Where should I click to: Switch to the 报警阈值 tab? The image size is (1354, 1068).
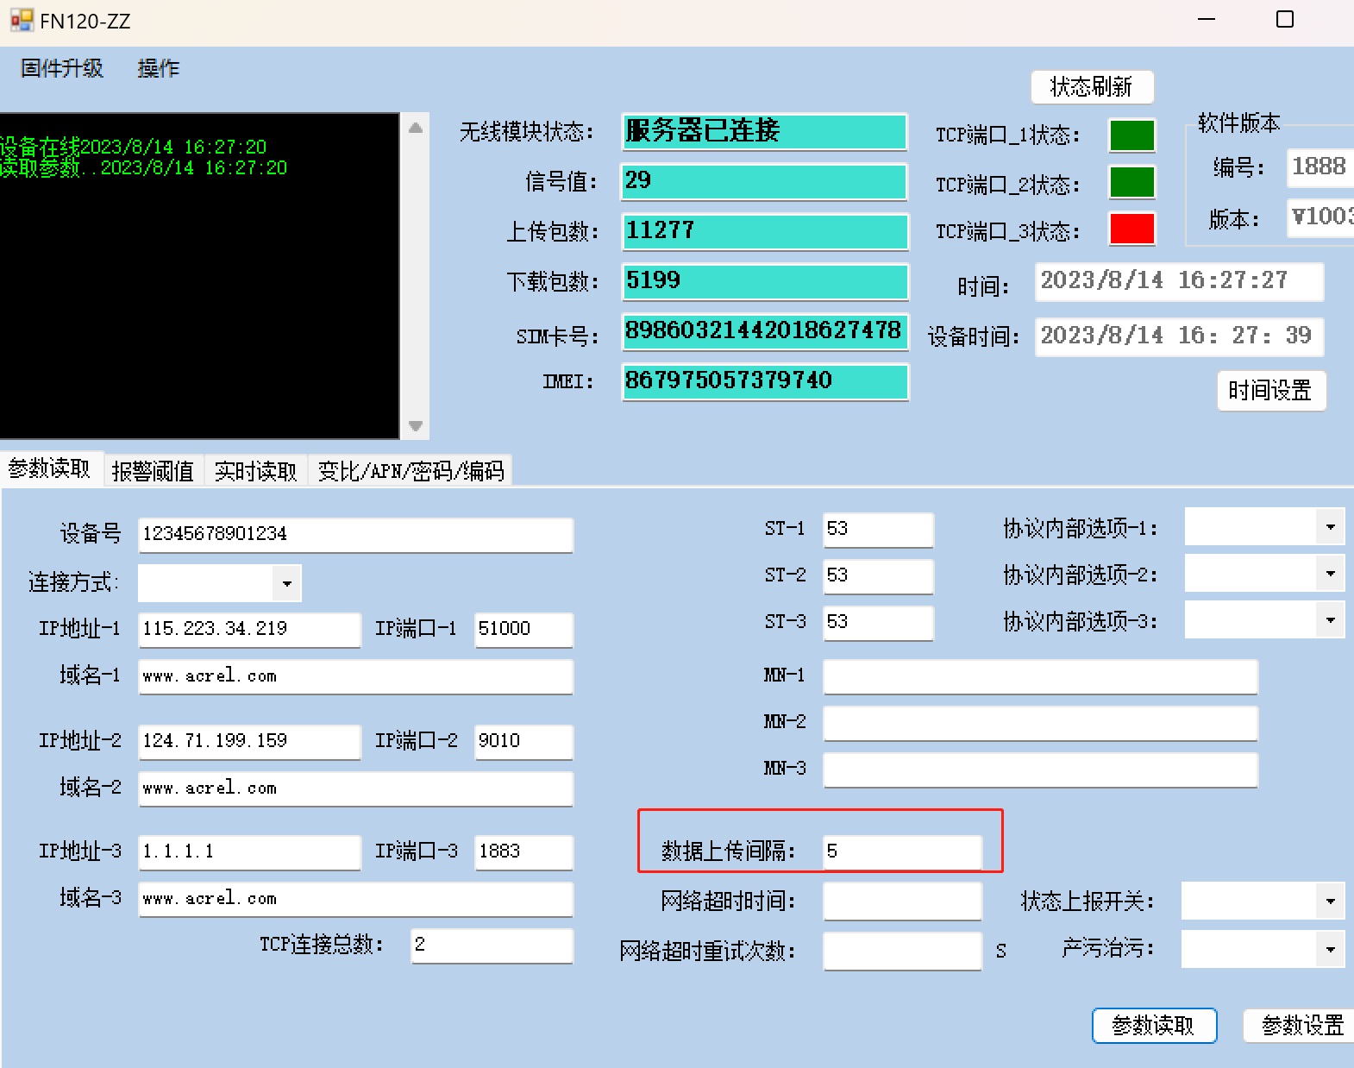coord(153,471)
